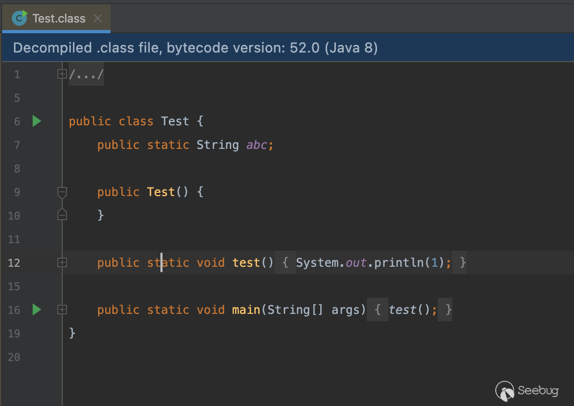The height and width of the screenshot is (406, 574).
Task: Click line number 12 in the gutter
Action: (x=14, y=263)
